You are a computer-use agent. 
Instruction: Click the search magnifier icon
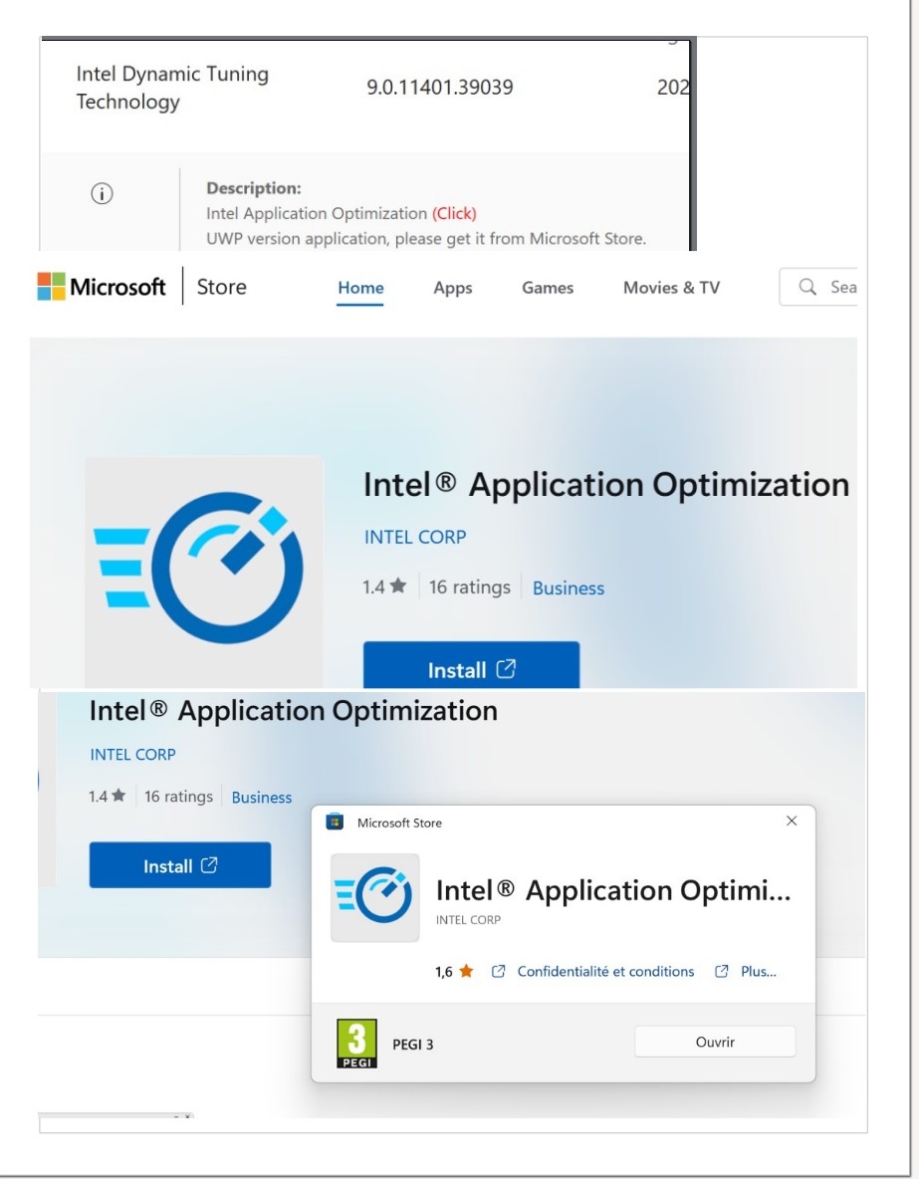[807, 287]
